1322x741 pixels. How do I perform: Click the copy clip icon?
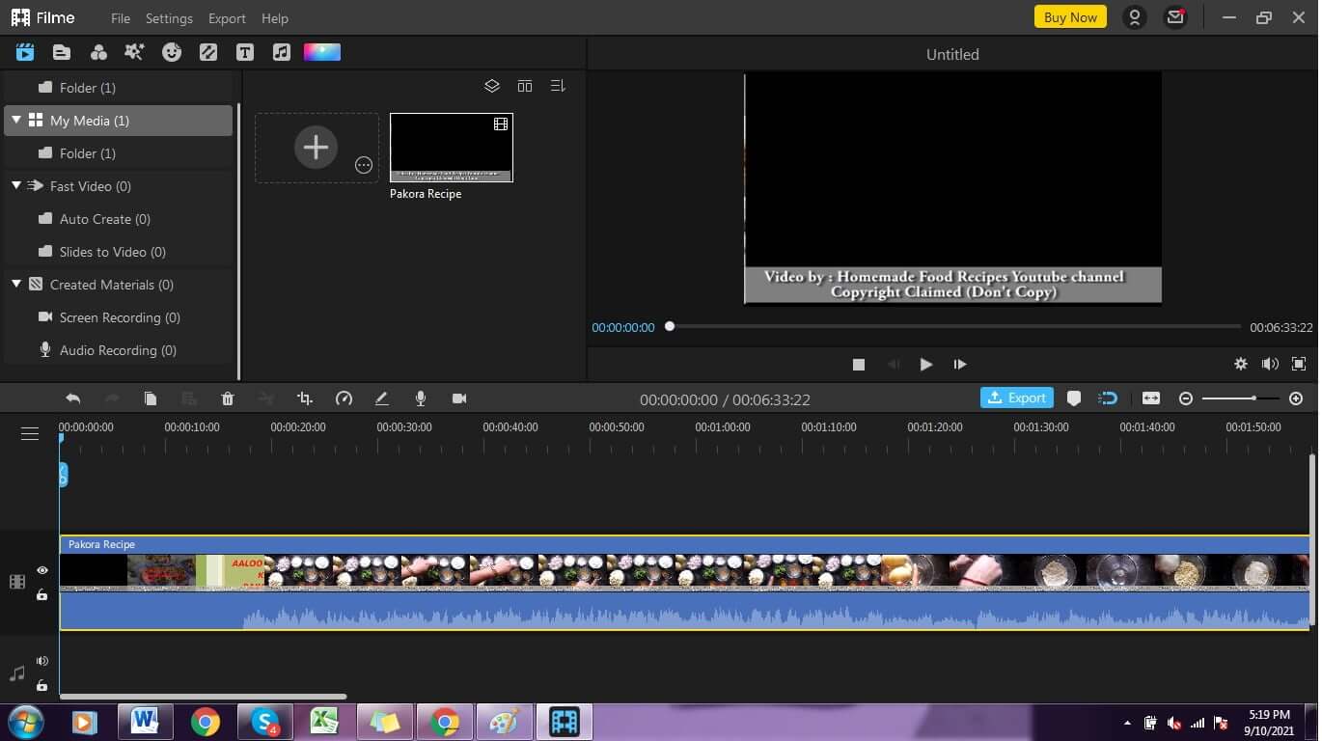click(151, 398)
